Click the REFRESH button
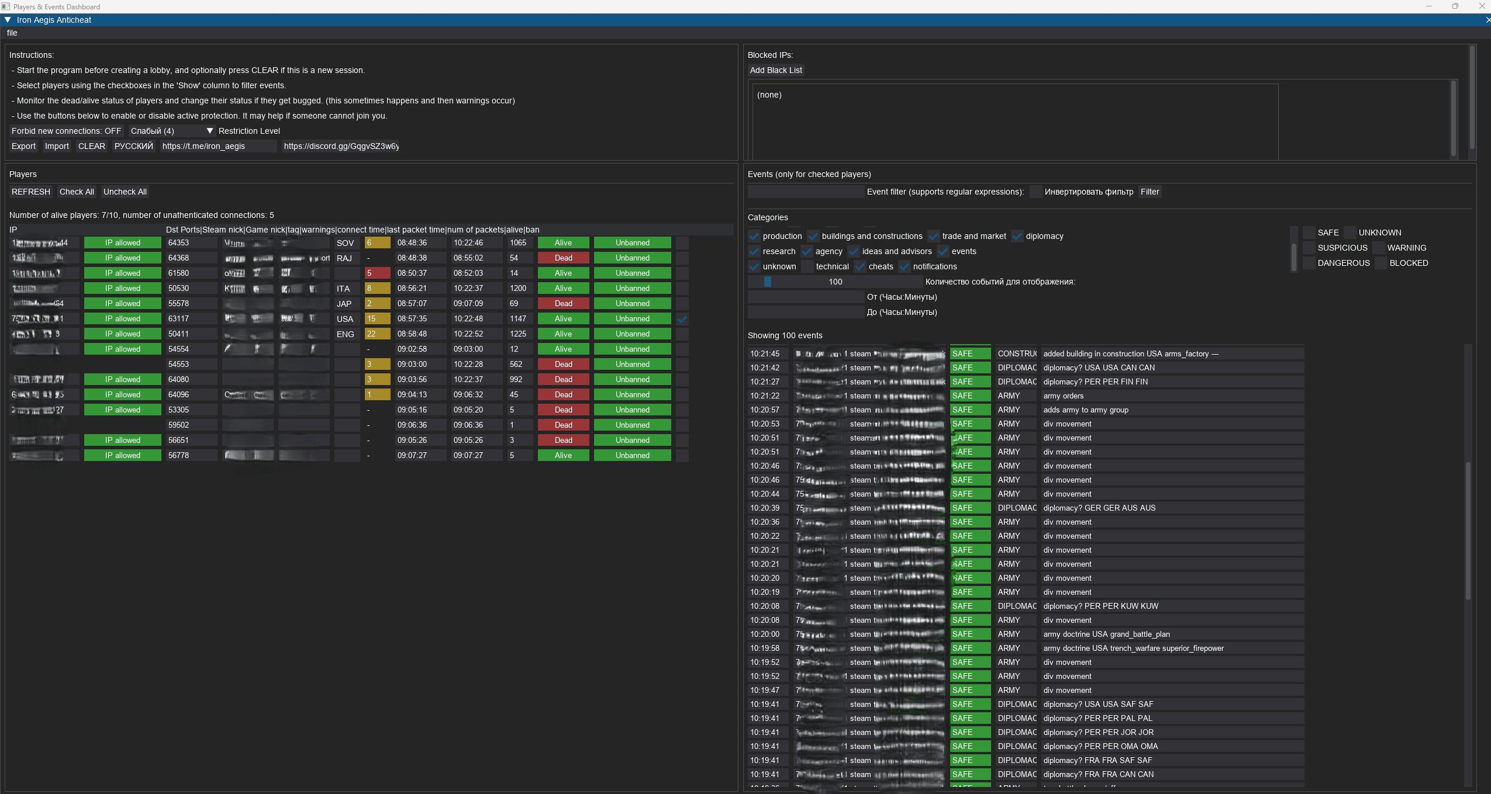 pos(31,192)
